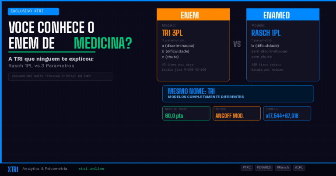This screenshot has height=176, width=336.
Task: Click the green MEDICINA? headline word
Action: point(103,43)
